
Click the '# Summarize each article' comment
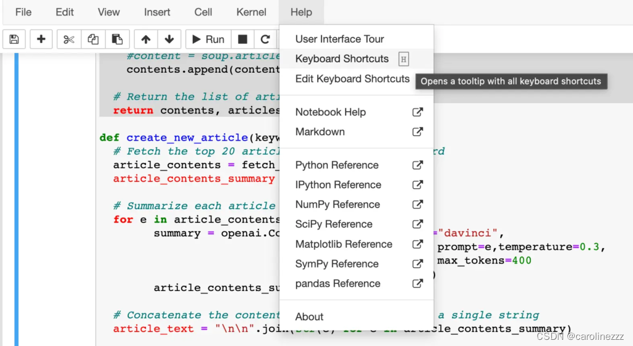pyautogui.click(x=195, y=206)
